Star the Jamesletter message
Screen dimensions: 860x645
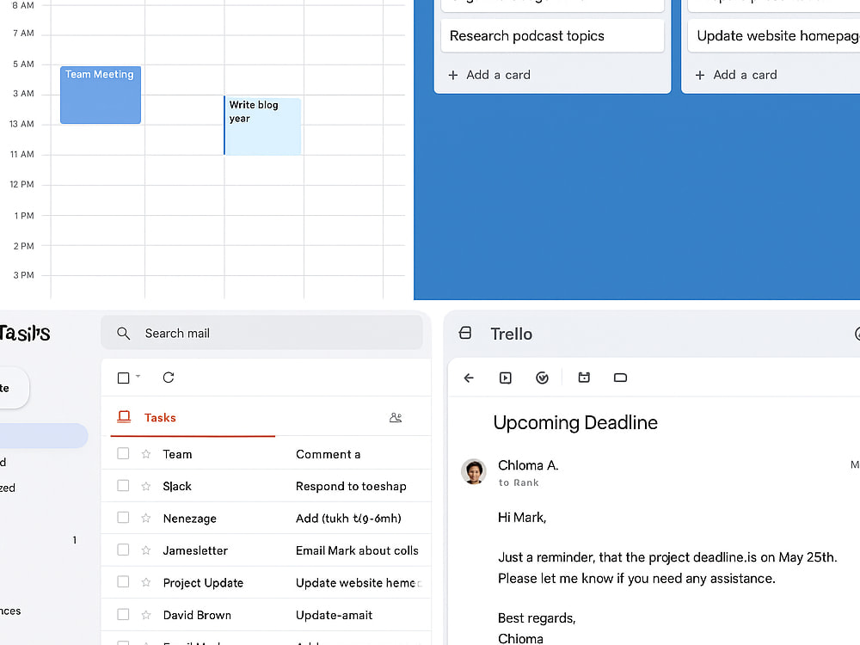146,550
